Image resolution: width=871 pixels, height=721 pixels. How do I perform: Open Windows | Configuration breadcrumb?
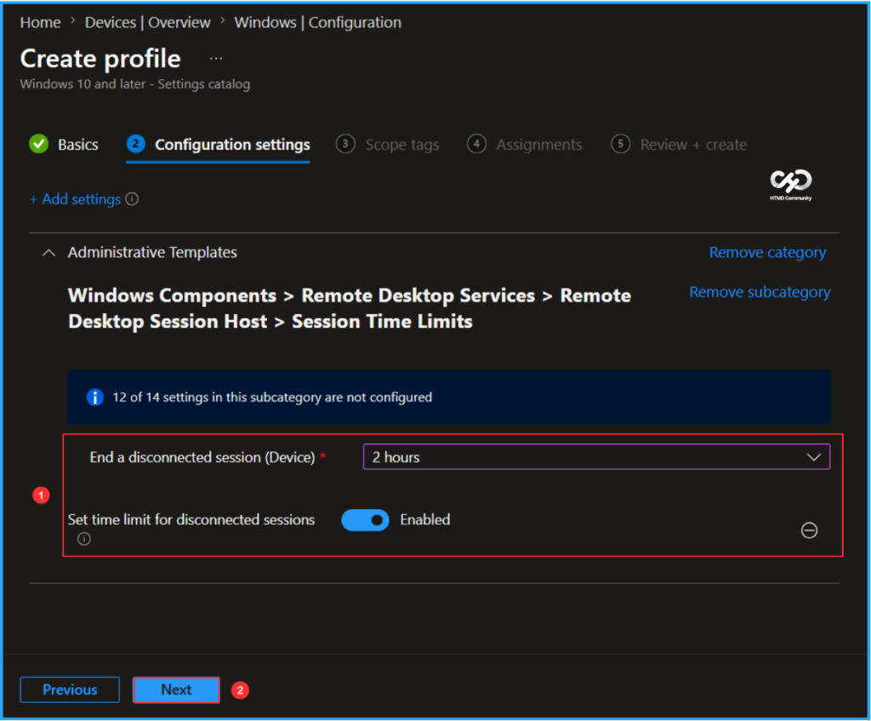[x=318, y=22]
